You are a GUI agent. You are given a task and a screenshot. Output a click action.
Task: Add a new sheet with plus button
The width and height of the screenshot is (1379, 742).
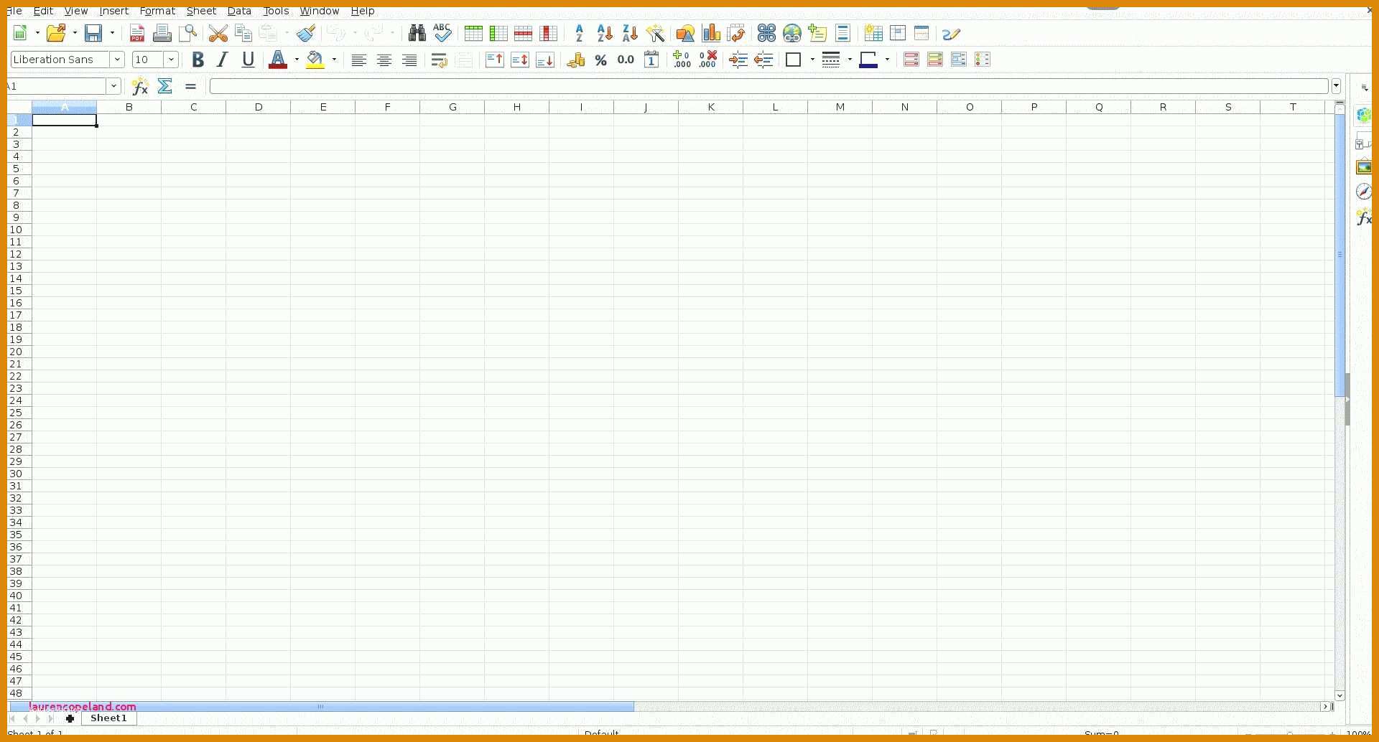[x=70, y=718]
